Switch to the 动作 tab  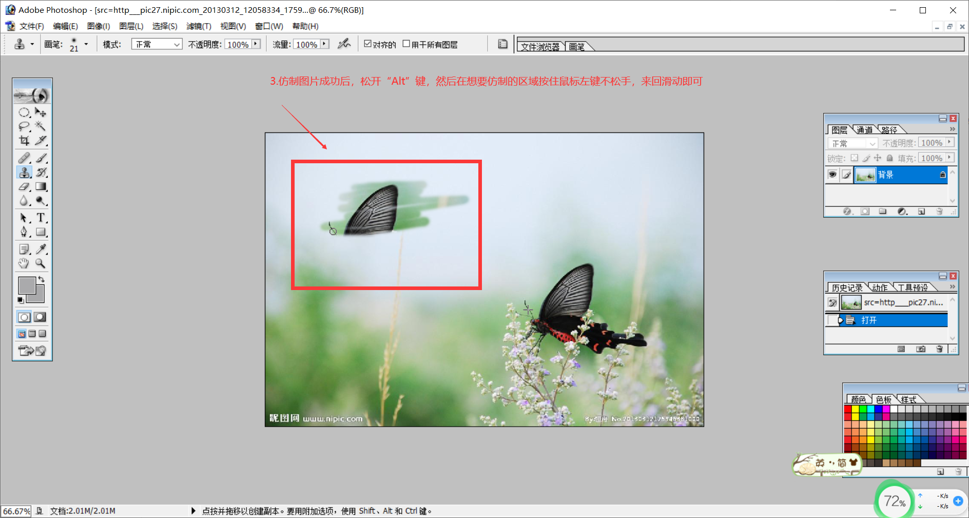[x=880, y=287]
